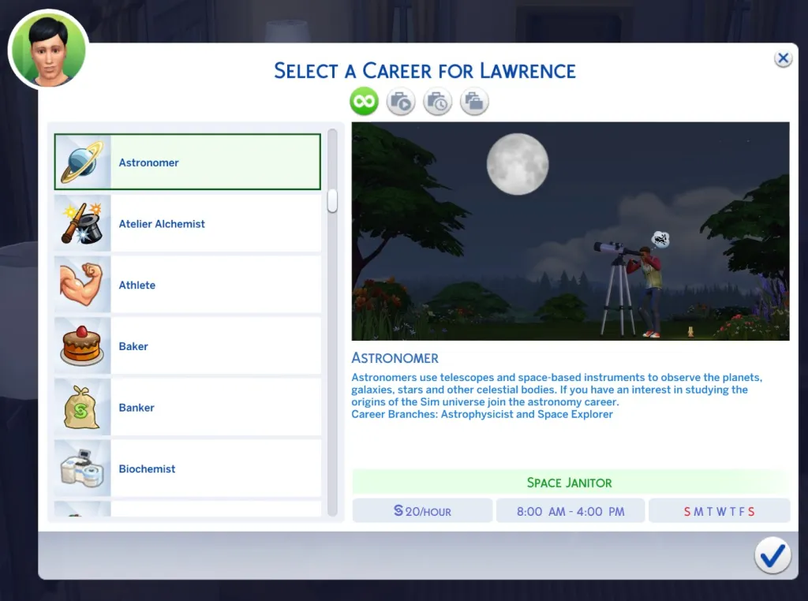Click the career list scrollbar handle

pos(332,200)
